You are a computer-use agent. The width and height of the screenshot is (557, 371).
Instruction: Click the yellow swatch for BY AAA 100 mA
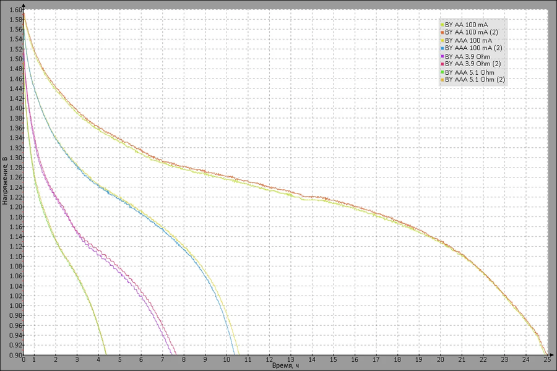point(443,41)
